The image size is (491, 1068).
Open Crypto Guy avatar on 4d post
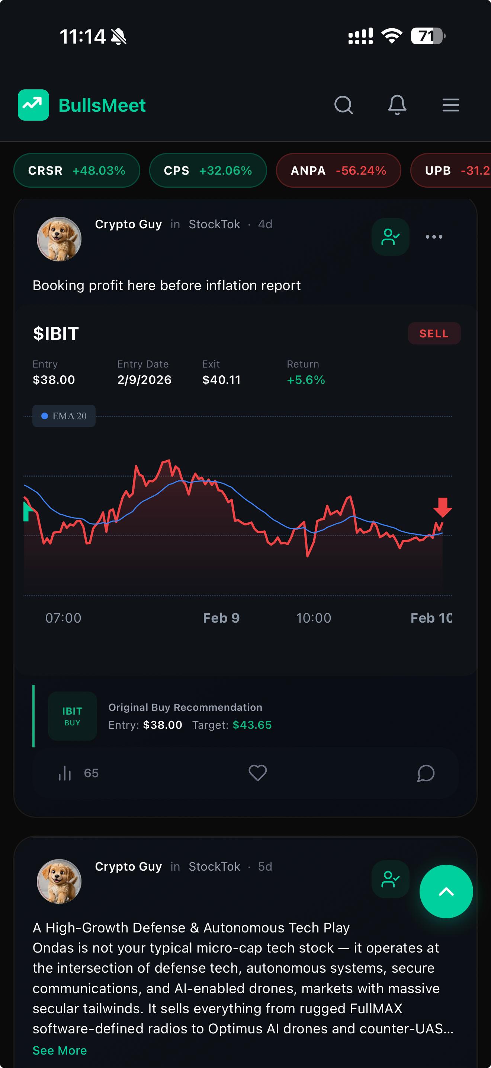59,239
